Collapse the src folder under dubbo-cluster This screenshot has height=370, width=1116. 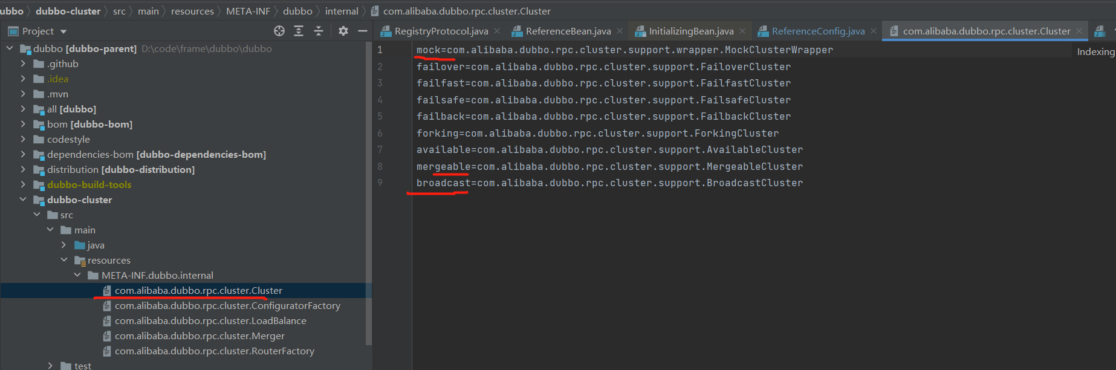[37, 215]
